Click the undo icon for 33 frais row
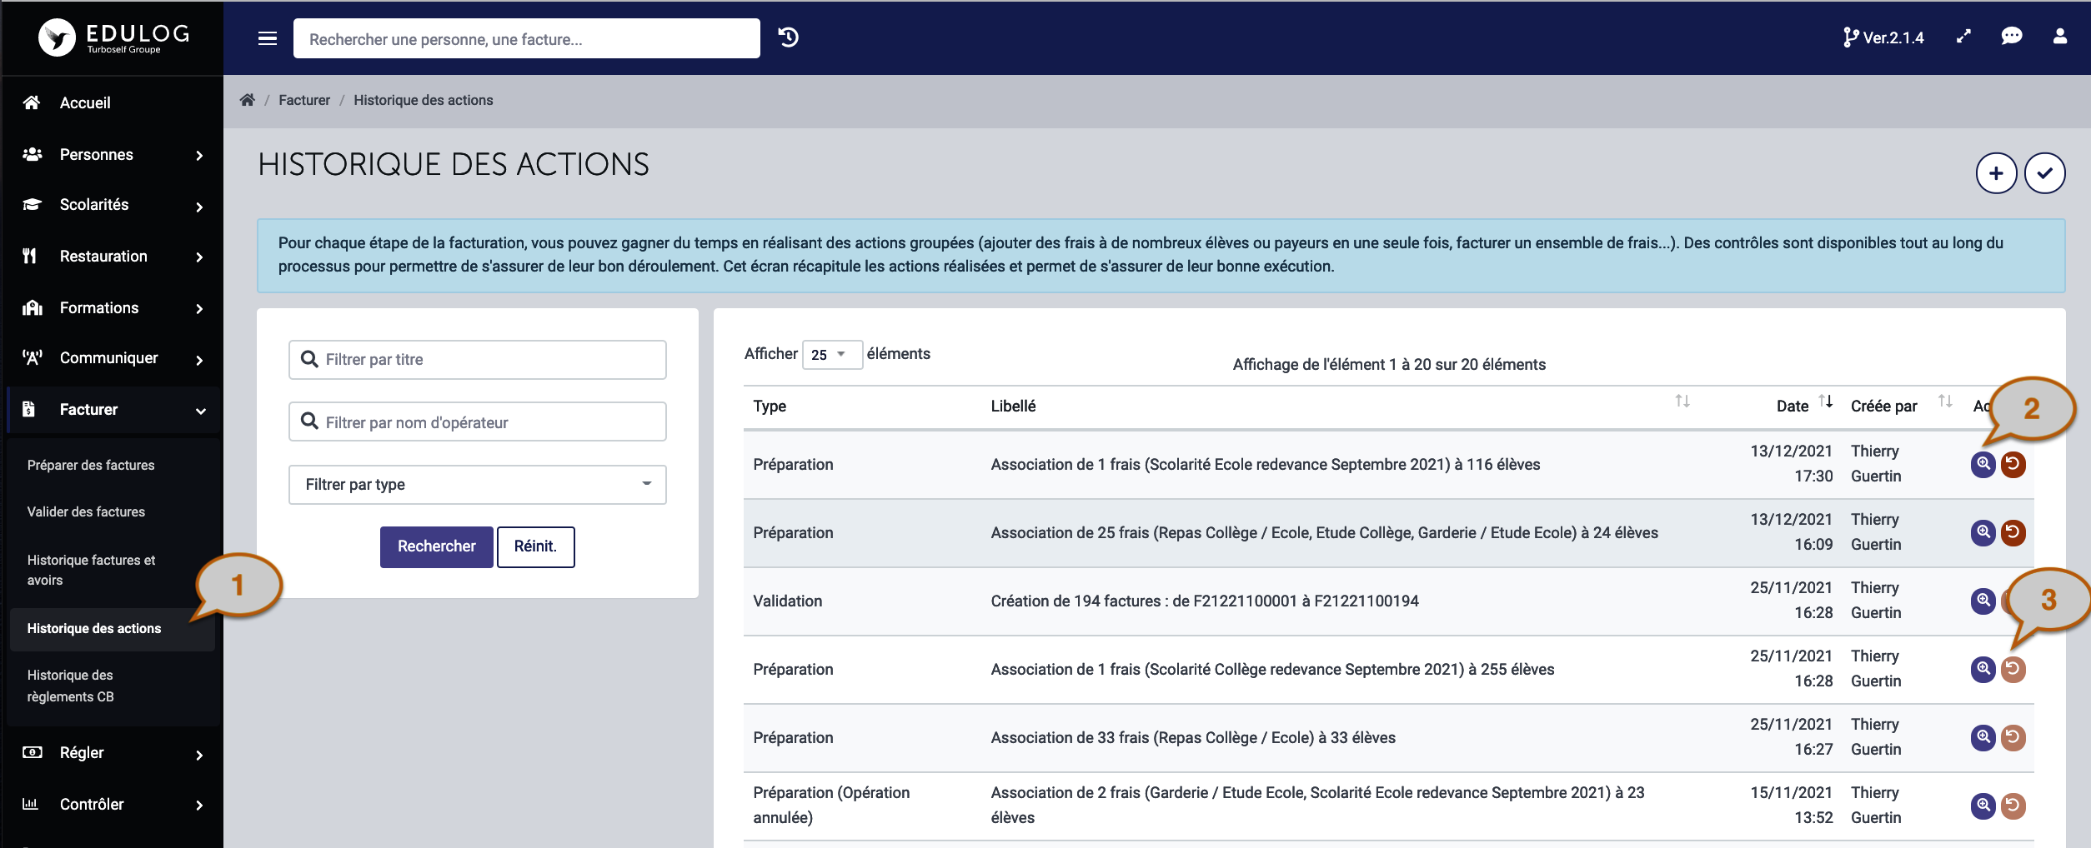2091x848 pixels. point(2013,737)
